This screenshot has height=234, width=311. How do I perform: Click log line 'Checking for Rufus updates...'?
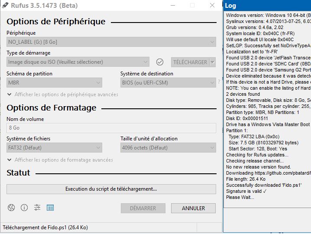click(x=257, y=155)
